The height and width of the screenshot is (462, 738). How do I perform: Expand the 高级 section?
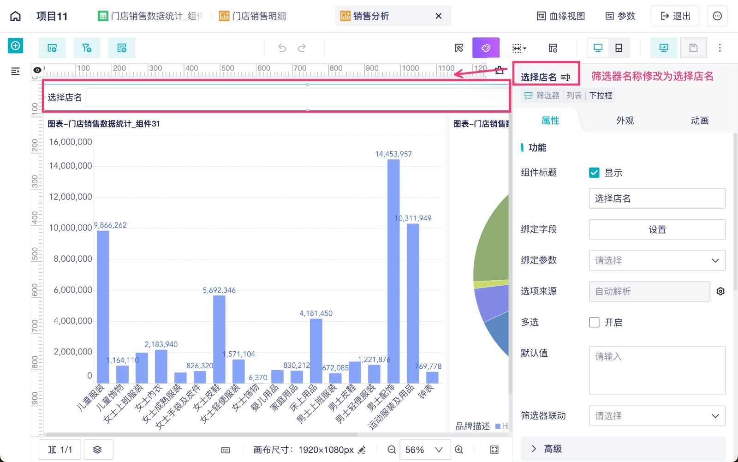pyautogui.click(x=623, y=449)
